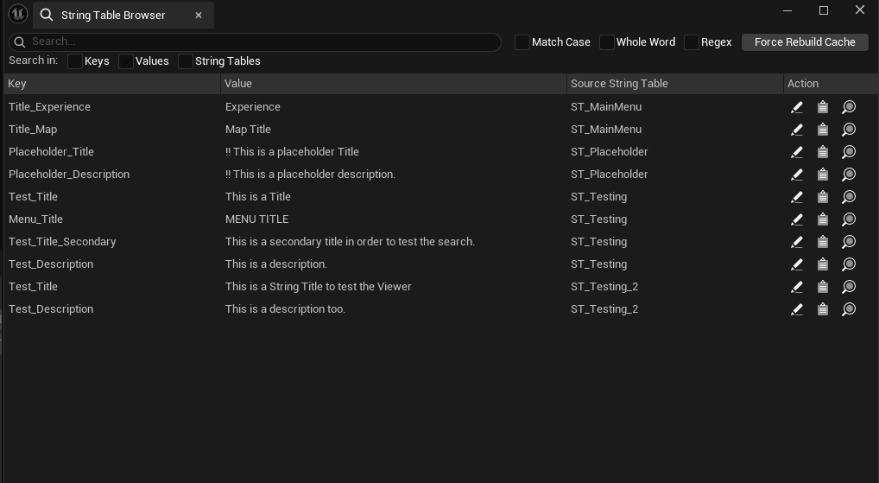
Task: Click the Placeholder_Description key
Action: point(69,175)
